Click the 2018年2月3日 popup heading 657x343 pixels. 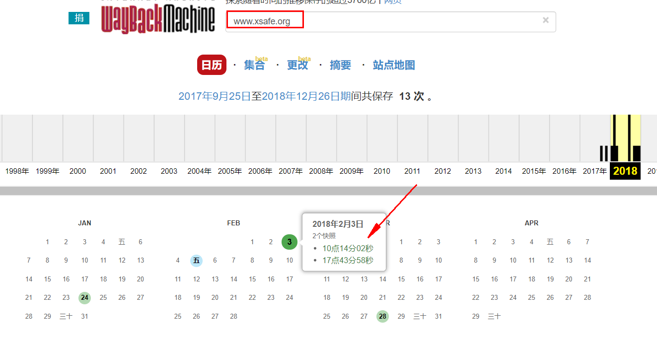(338, 224)
